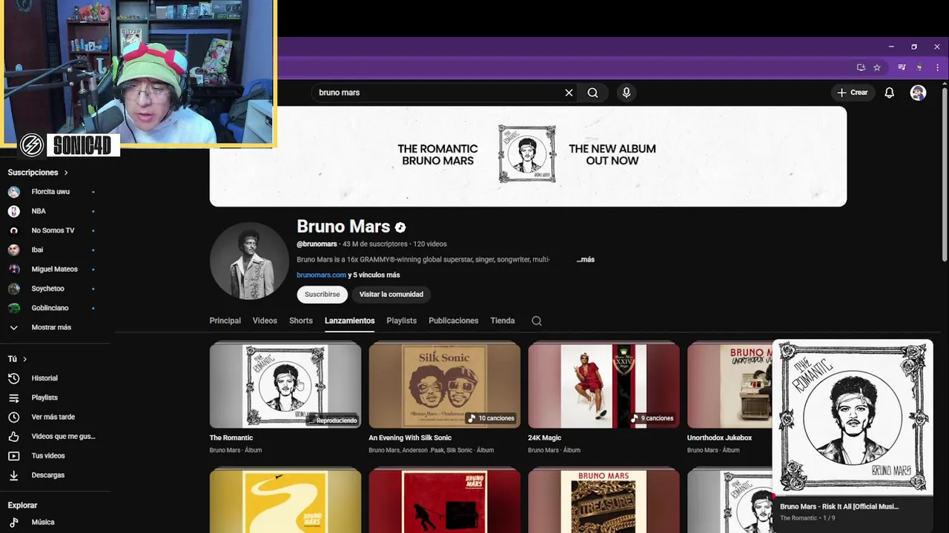The width and height of the screenshot is (949, 533).
Task: Open the brunomars.com link
Action: point(321,275)
